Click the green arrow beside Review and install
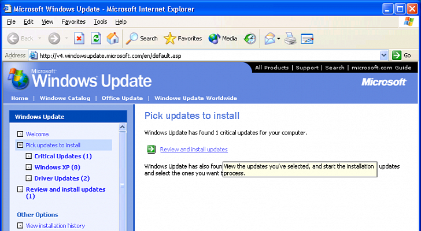The height and width of the screenshot is (231, 421). click(x=151, y=150)
